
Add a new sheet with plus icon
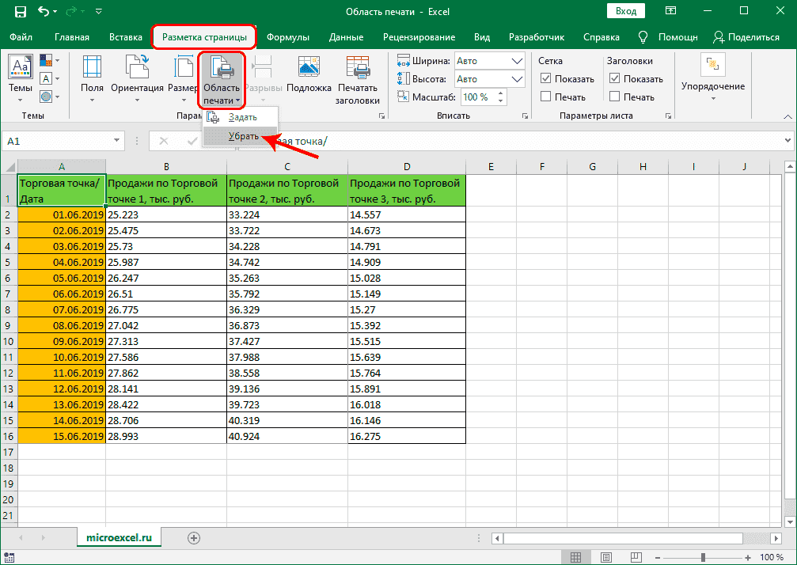[x=193, y=537]
